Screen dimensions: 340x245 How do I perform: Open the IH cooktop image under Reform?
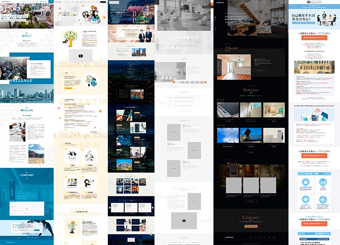click(228, 110)
